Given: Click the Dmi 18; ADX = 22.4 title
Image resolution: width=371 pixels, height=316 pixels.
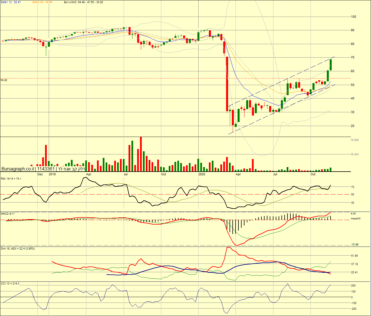Looking at the screenshot, I should [18, 249].
